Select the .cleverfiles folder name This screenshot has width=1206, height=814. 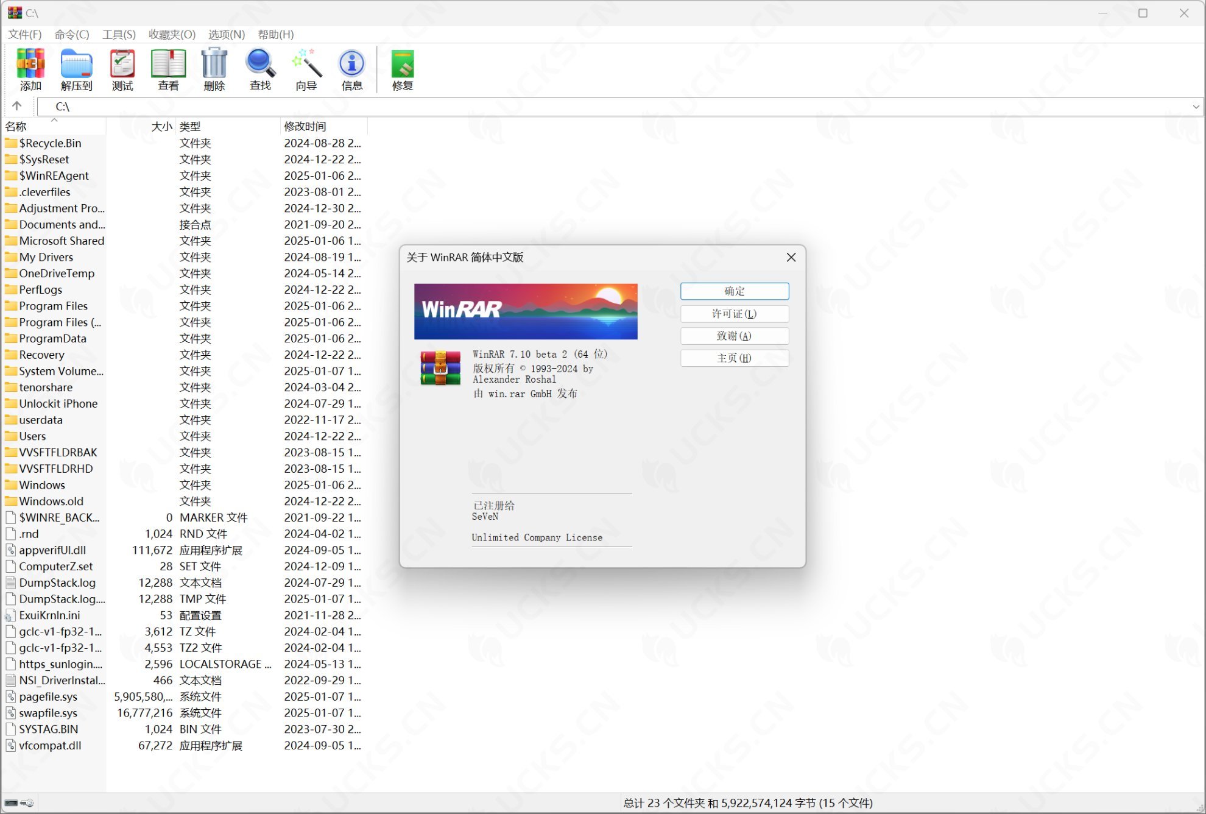tap(45, 192)
